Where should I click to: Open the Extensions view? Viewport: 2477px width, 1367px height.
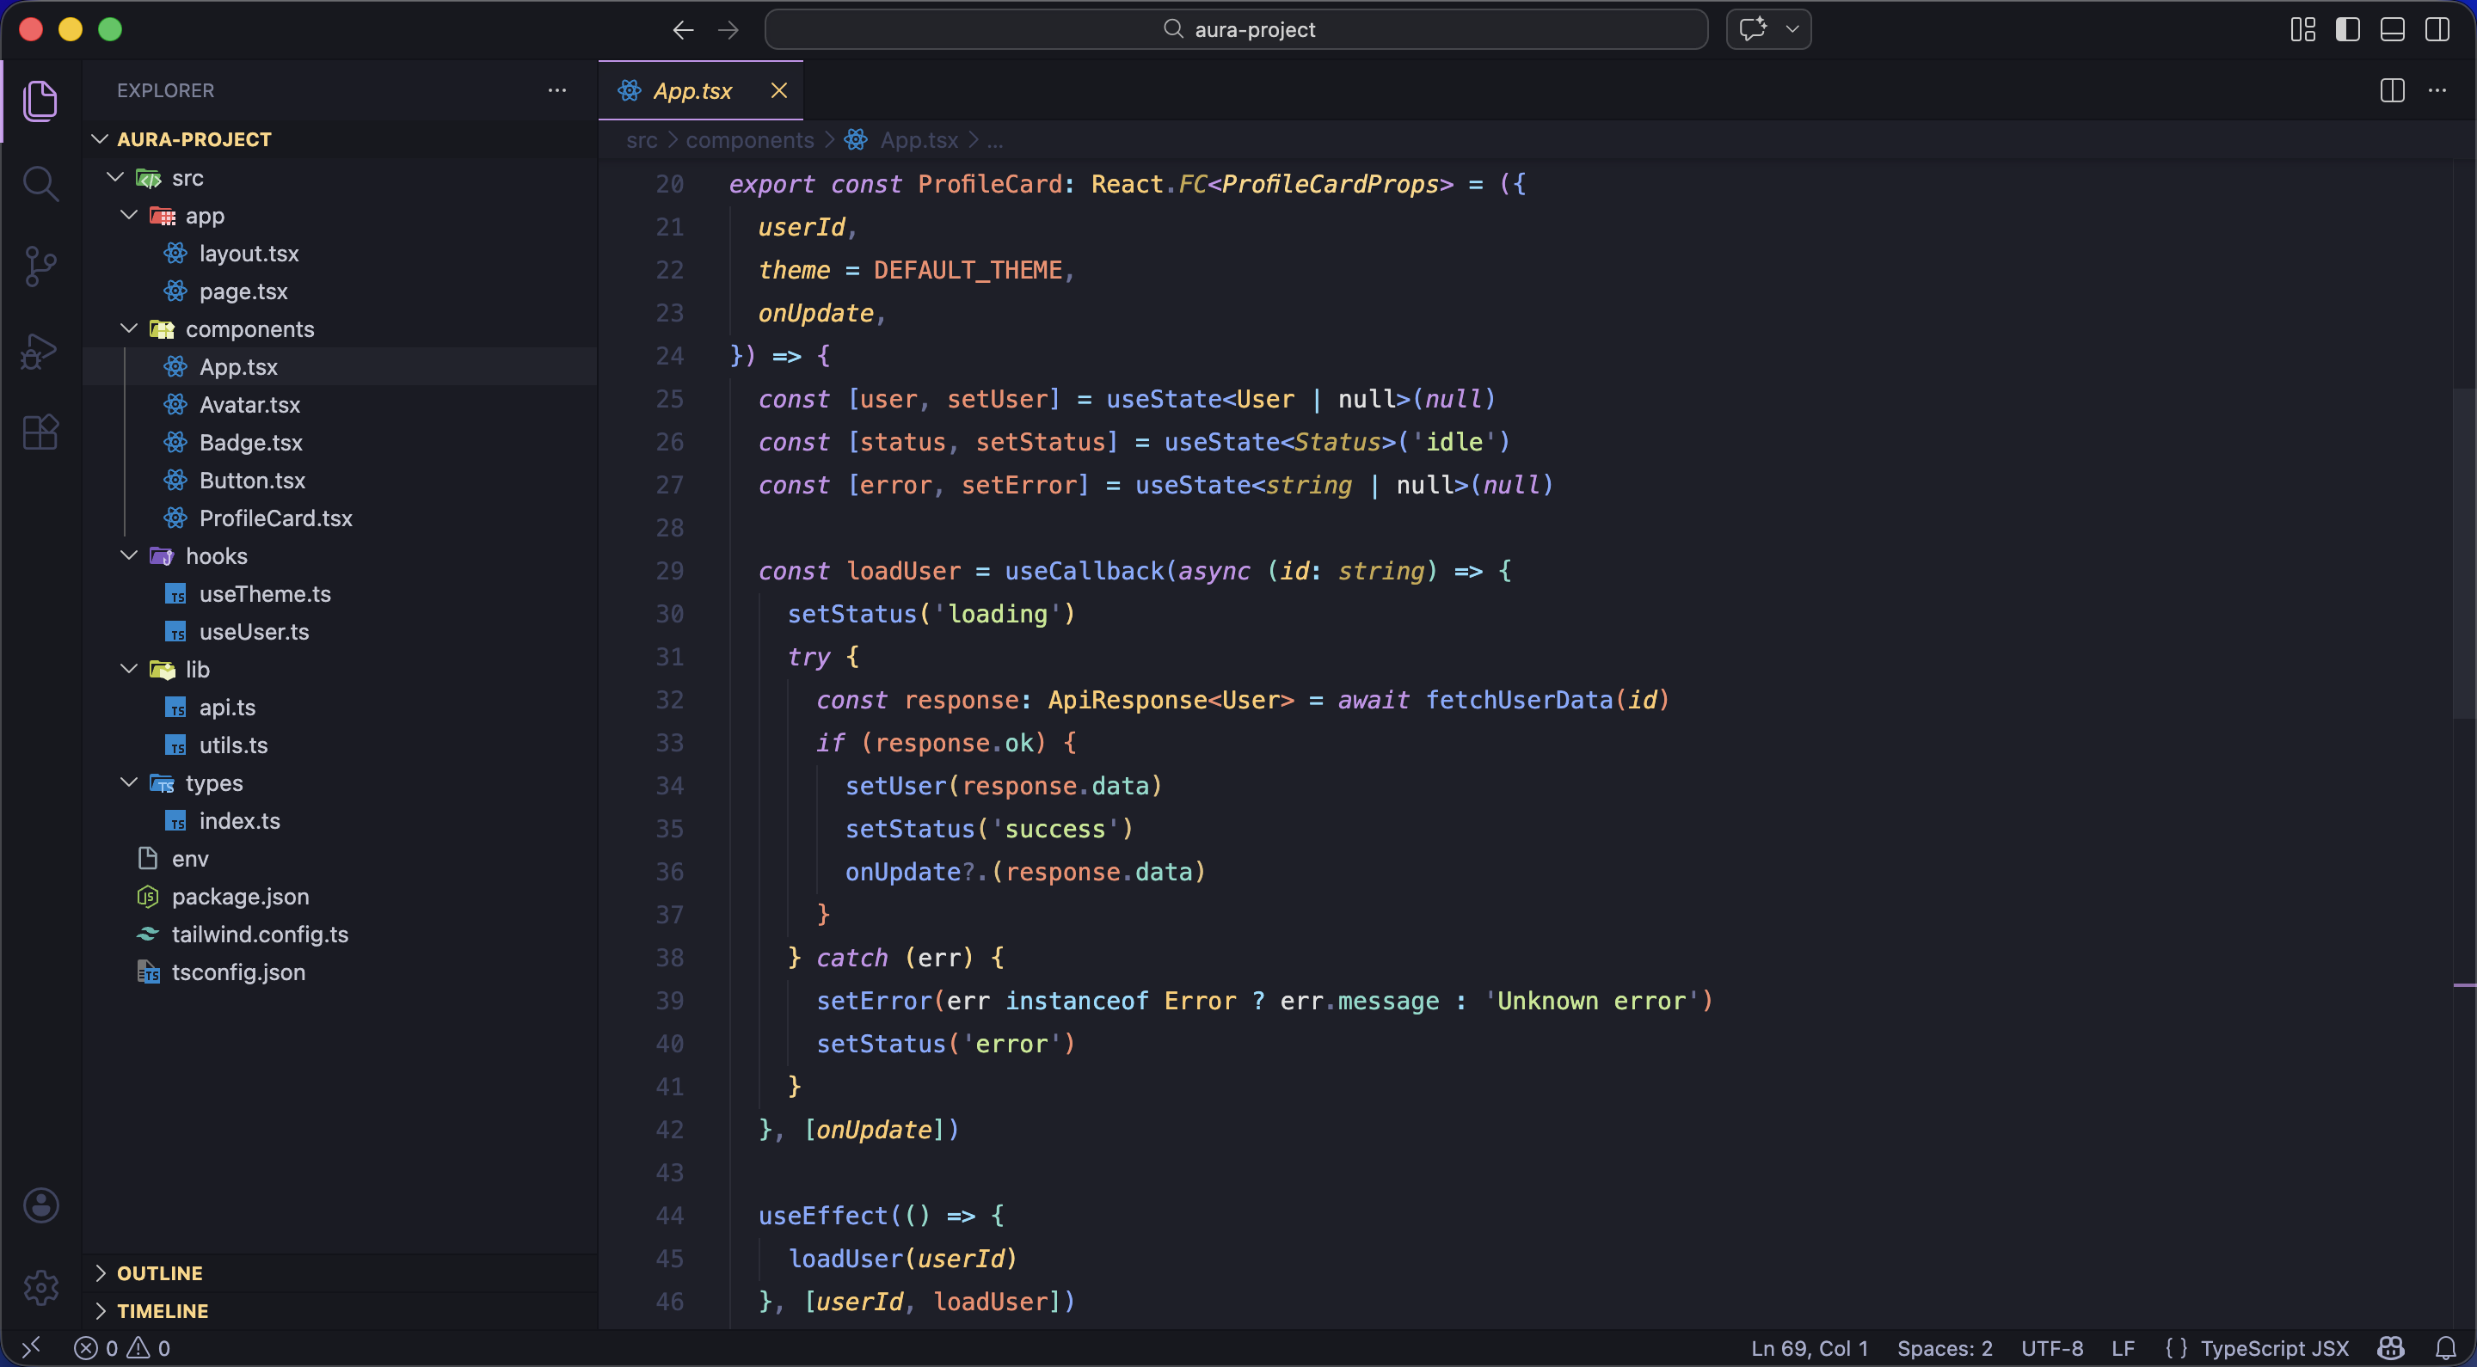click(40, 432)
